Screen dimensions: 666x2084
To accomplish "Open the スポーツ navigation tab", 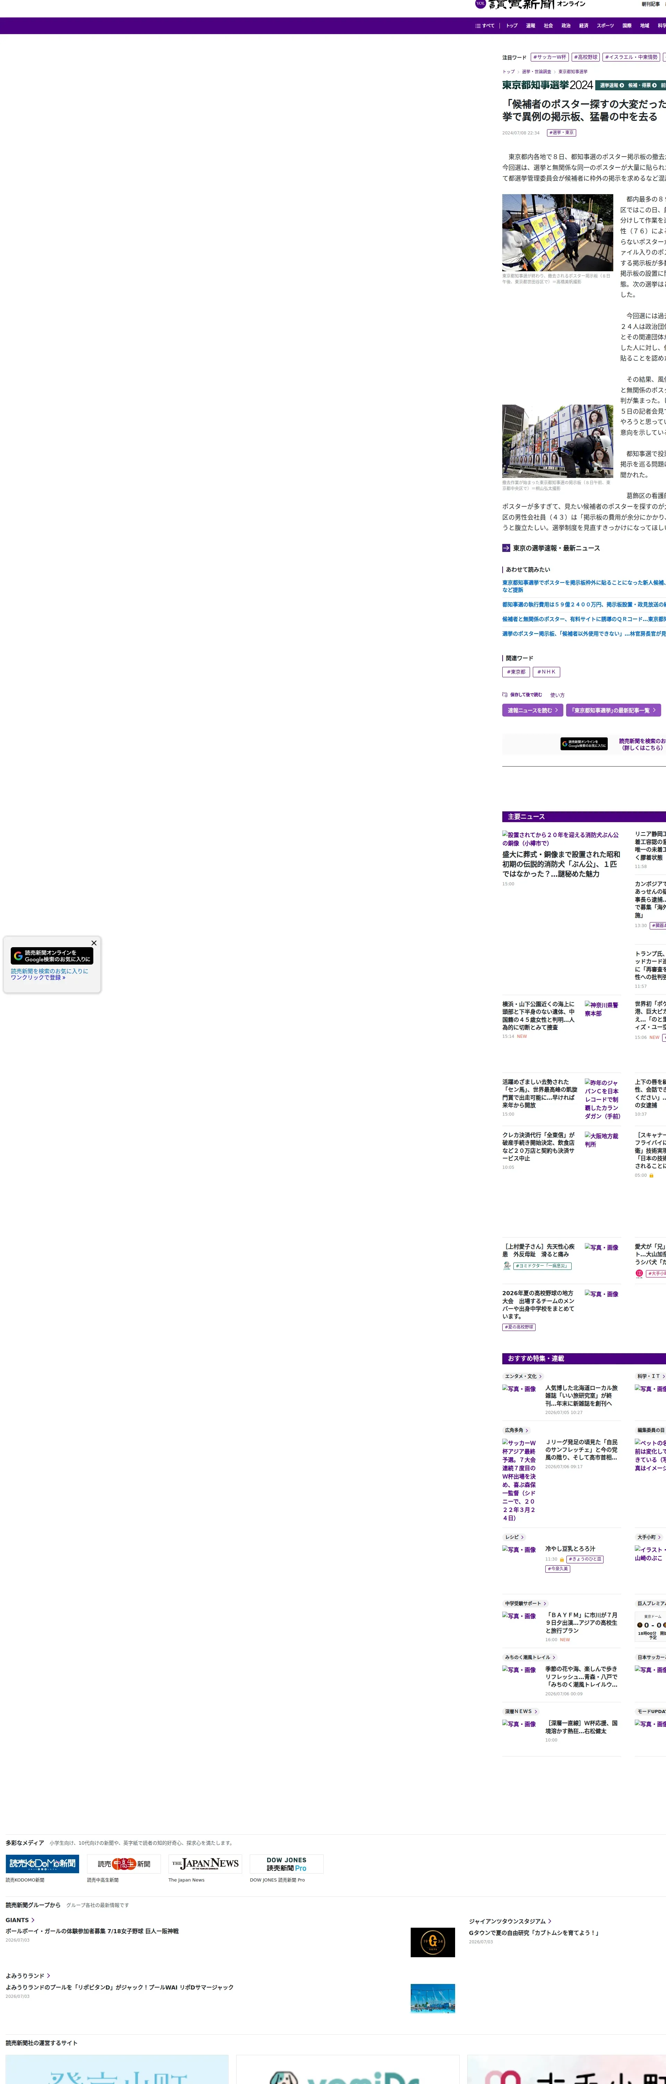I will [605, 26].
